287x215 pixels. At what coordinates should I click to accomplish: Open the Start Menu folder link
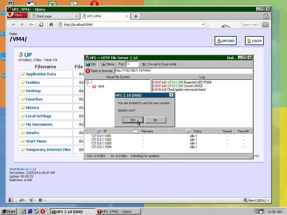36,141
